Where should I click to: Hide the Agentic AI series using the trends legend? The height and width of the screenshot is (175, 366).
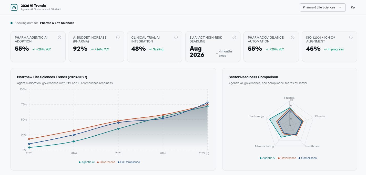[86, 162]
